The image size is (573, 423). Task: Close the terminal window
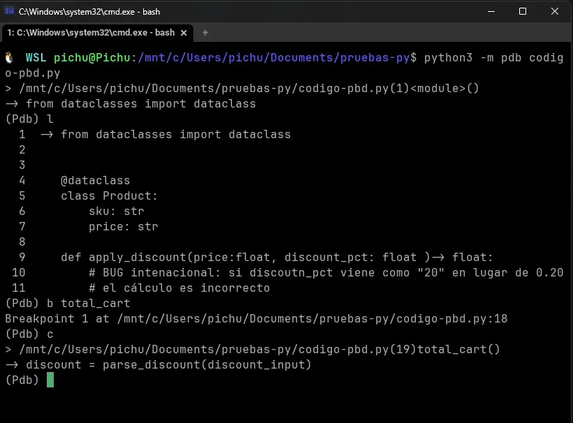tap(555, 11)
